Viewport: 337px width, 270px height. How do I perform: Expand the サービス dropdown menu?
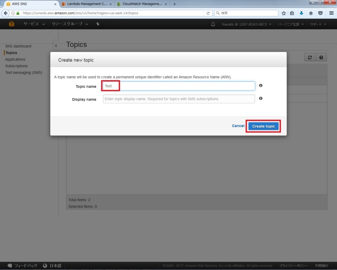click(x=34, y=24)
